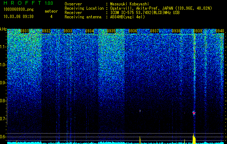
Task: Select the file name 1003060930.png
Action: [18, 9]
